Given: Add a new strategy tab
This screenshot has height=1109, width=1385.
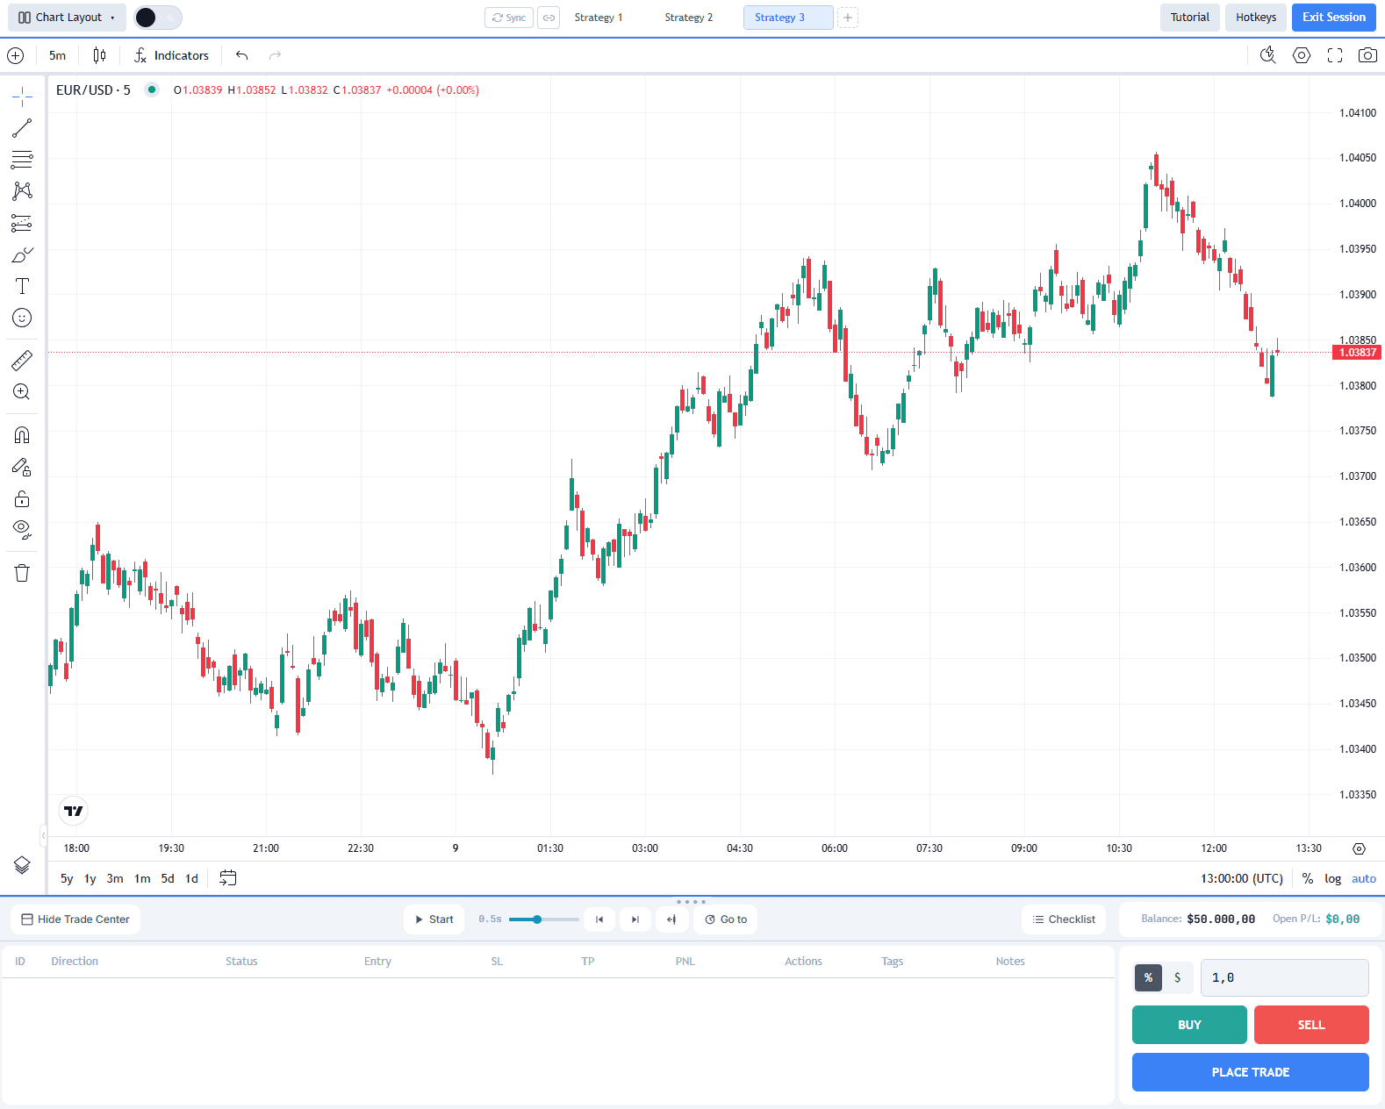Looking at the screenshot, I should (x=848, y=18).
